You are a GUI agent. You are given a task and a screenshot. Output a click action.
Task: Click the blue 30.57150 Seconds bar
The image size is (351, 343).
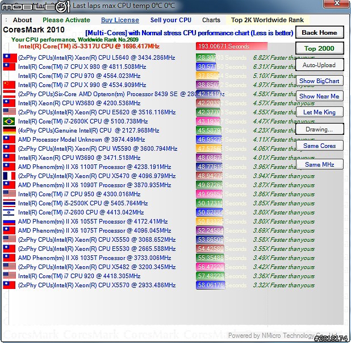(x=206, y=67)
